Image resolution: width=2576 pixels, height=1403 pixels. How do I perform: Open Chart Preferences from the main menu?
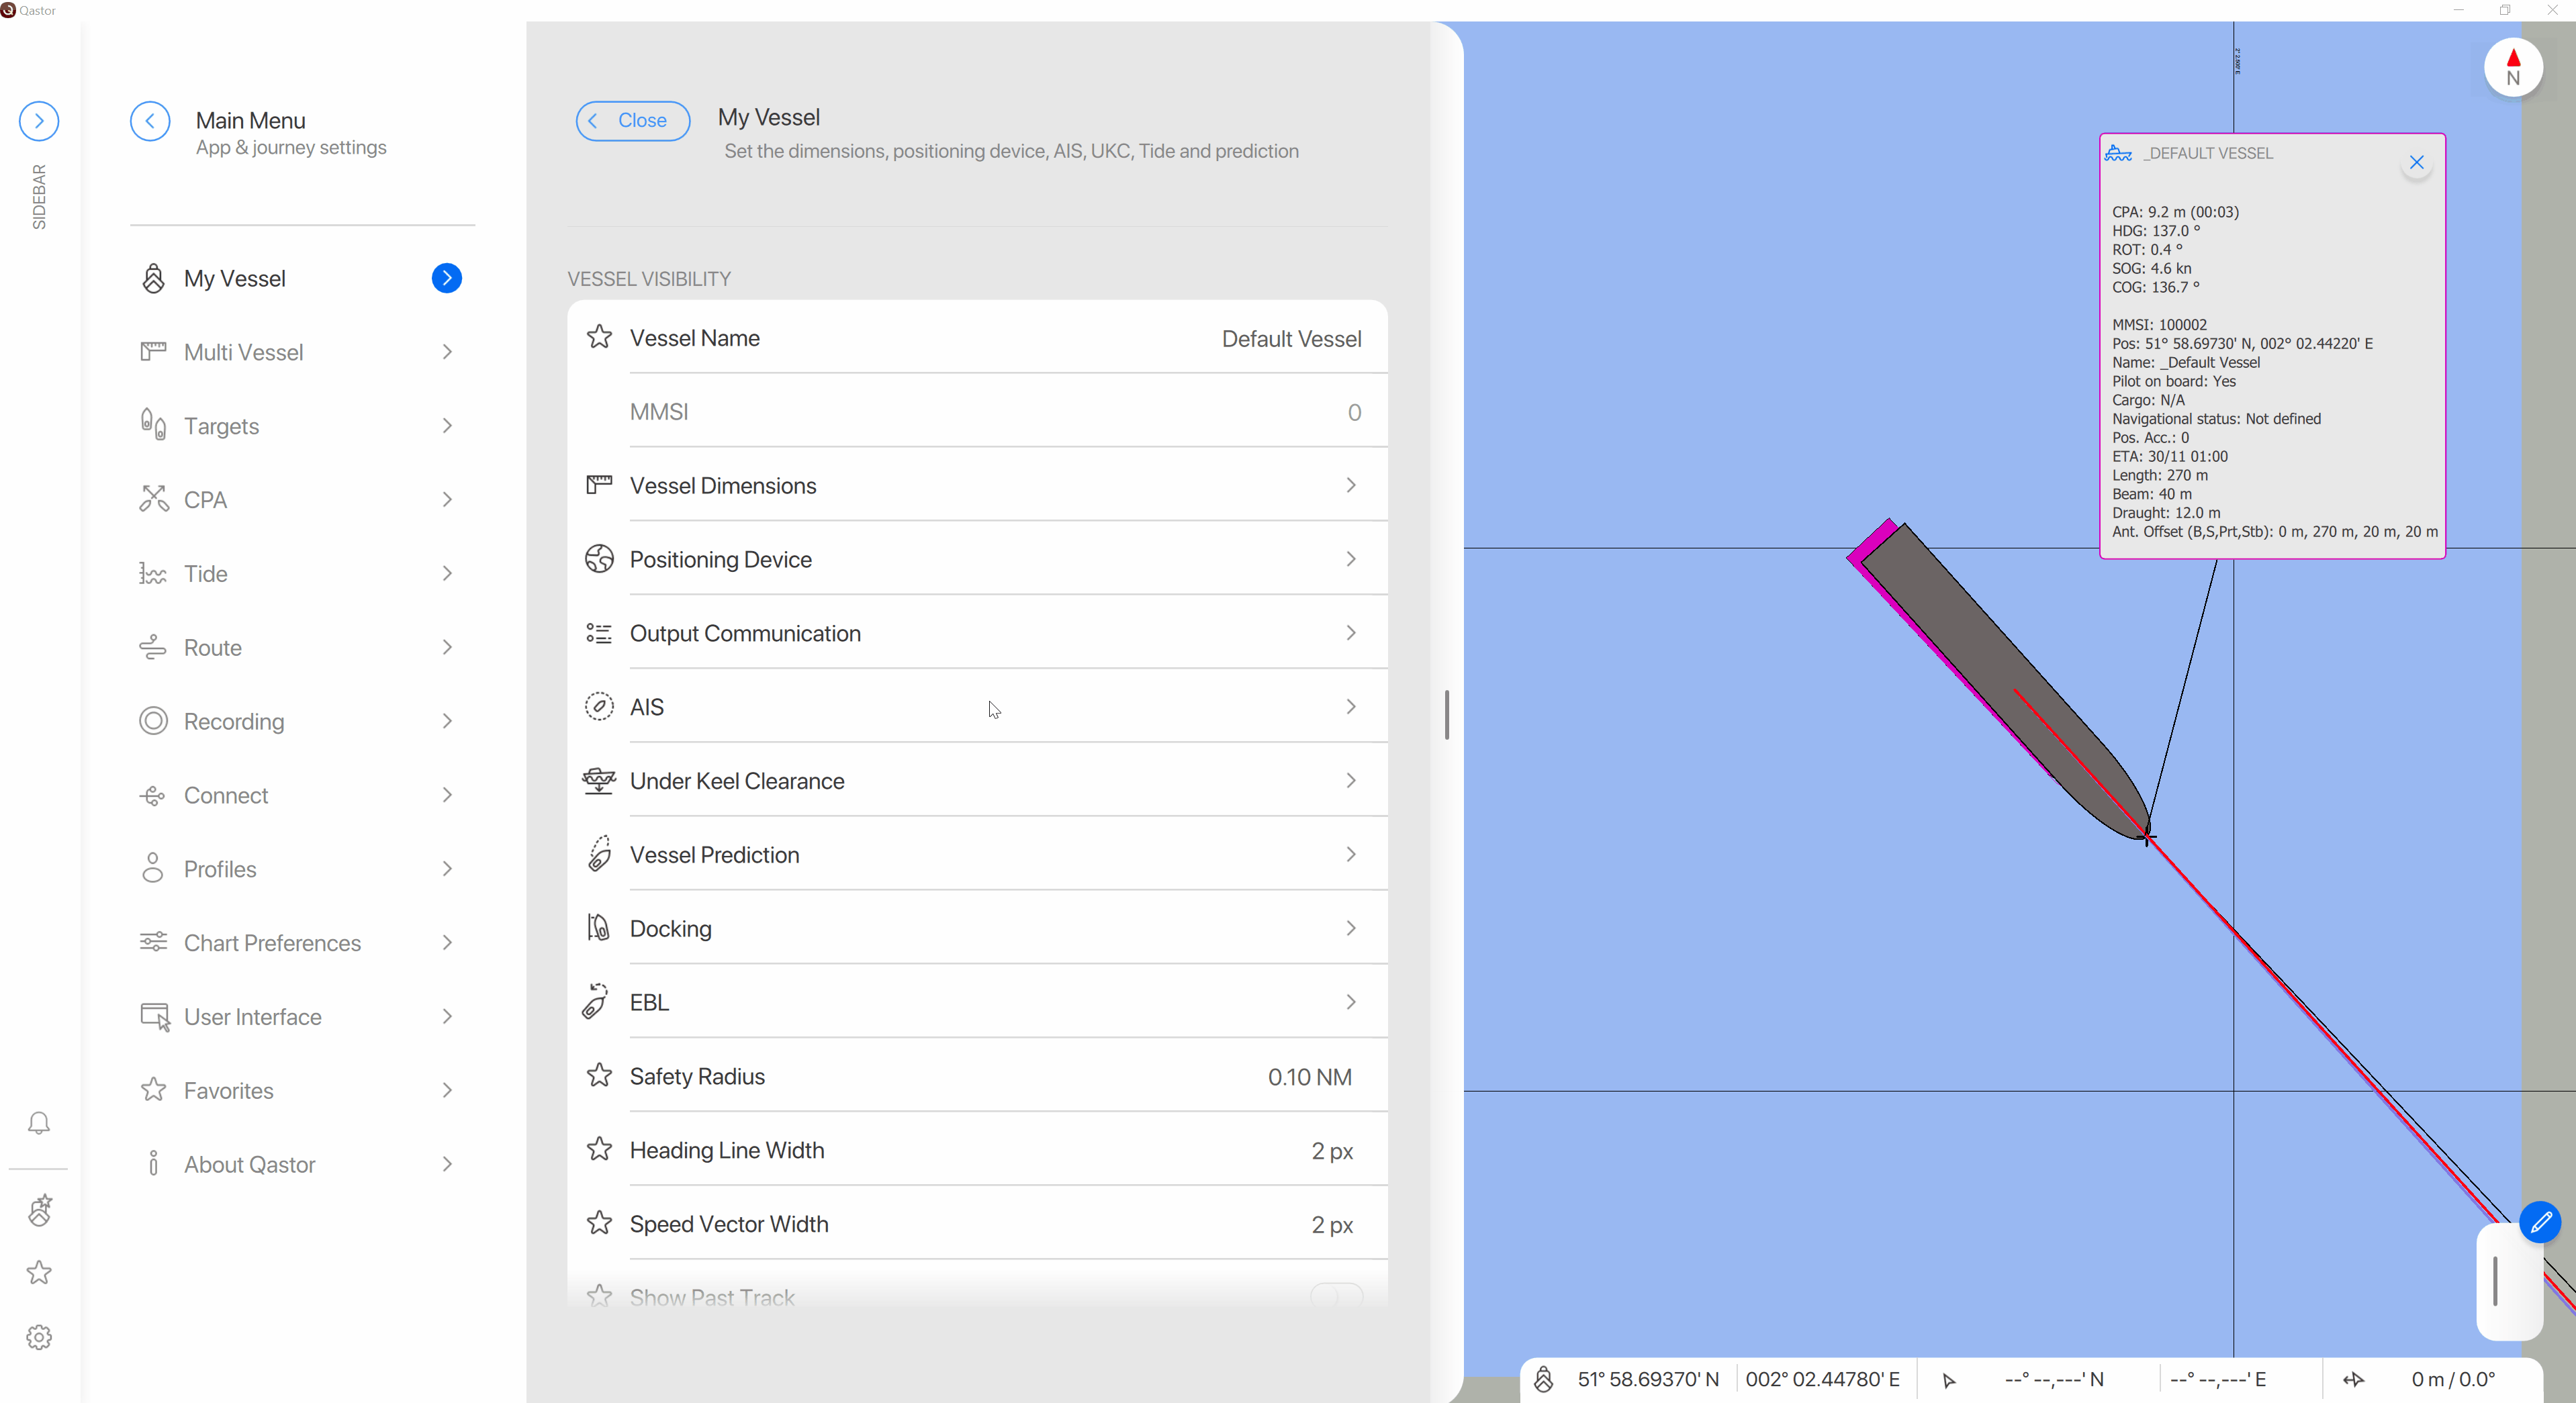tap(272, 942)
